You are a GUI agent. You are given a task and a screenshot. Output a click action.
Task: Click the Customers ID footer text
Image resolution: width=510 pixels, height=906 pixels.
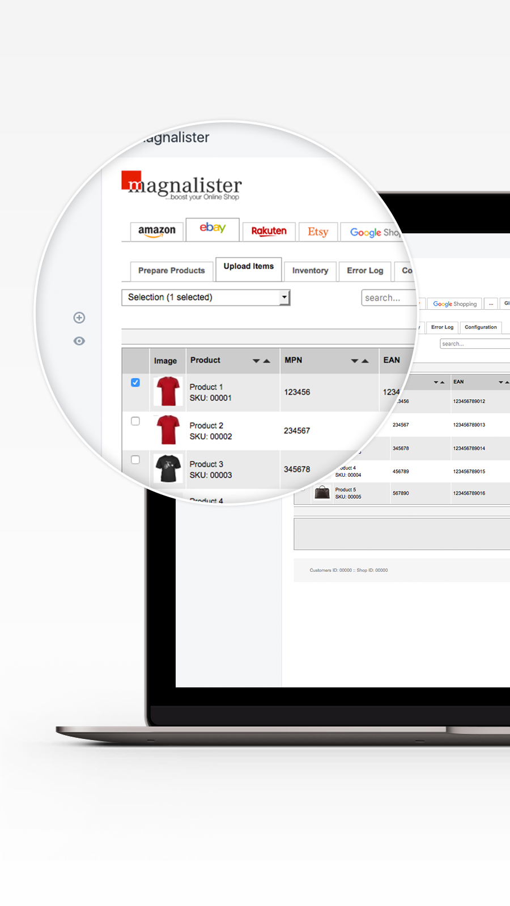[x=348, y=570]
